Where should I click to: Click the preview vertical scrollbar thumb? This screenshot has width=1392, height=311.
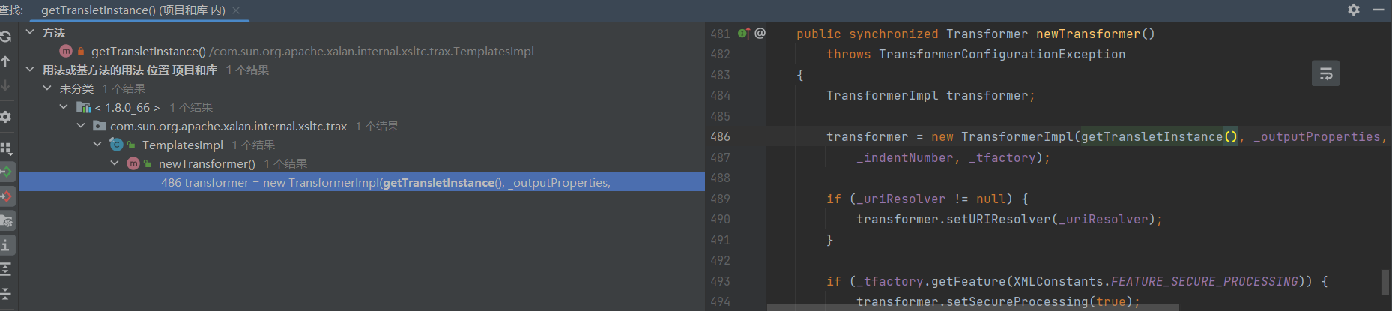pos(1385,282)
